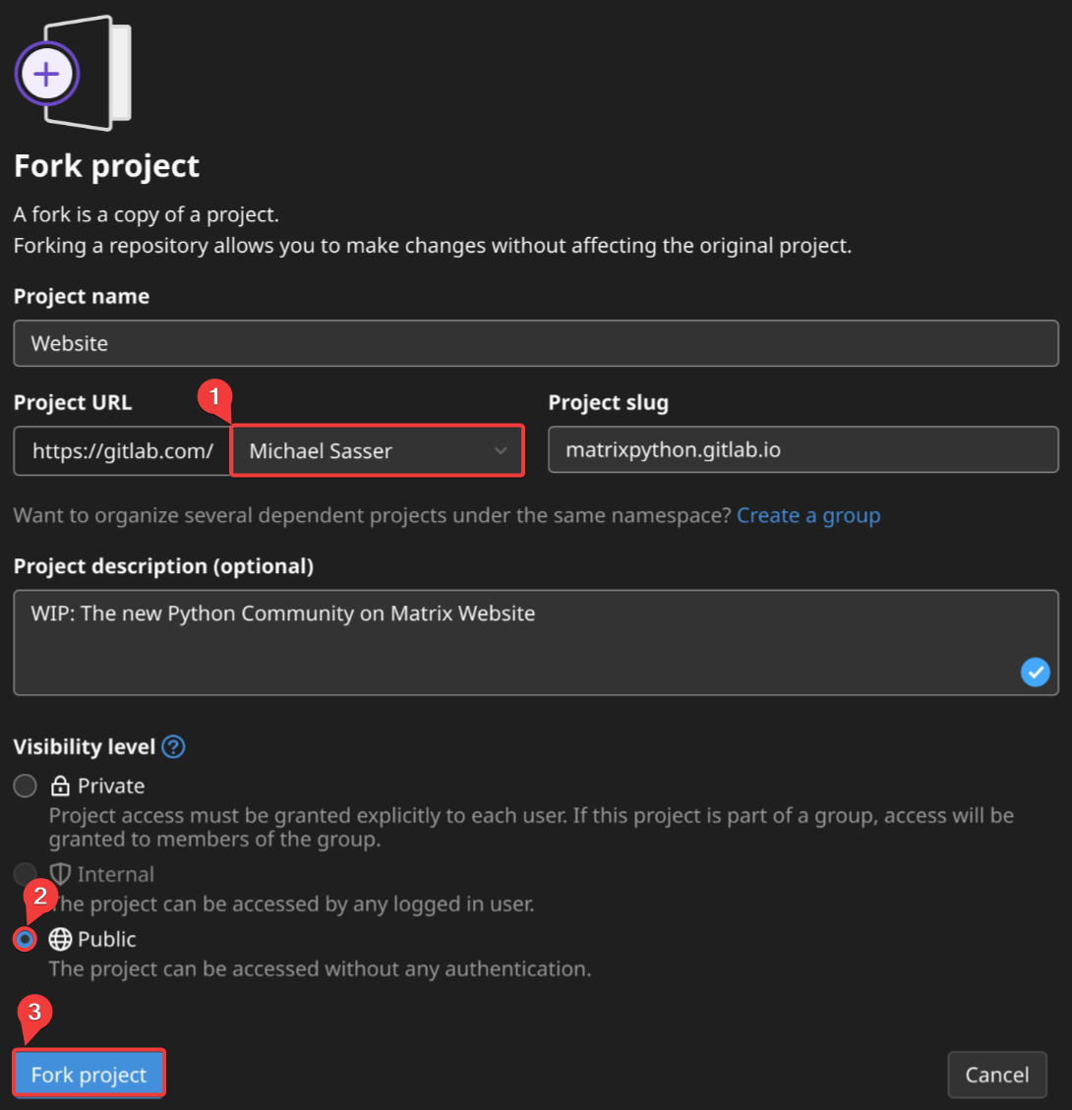Open the Visibility level help icon
Image resolution: width=1072 pixels, height=1110 pixels.
tap(173, 747)
